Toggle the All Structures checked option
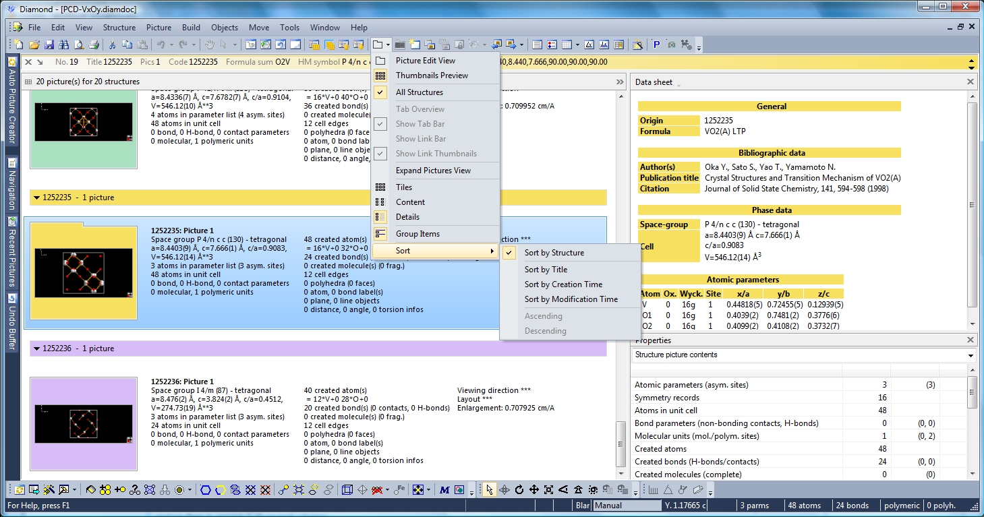The height and width of the screenshot is (517, 984). point(419,92)
